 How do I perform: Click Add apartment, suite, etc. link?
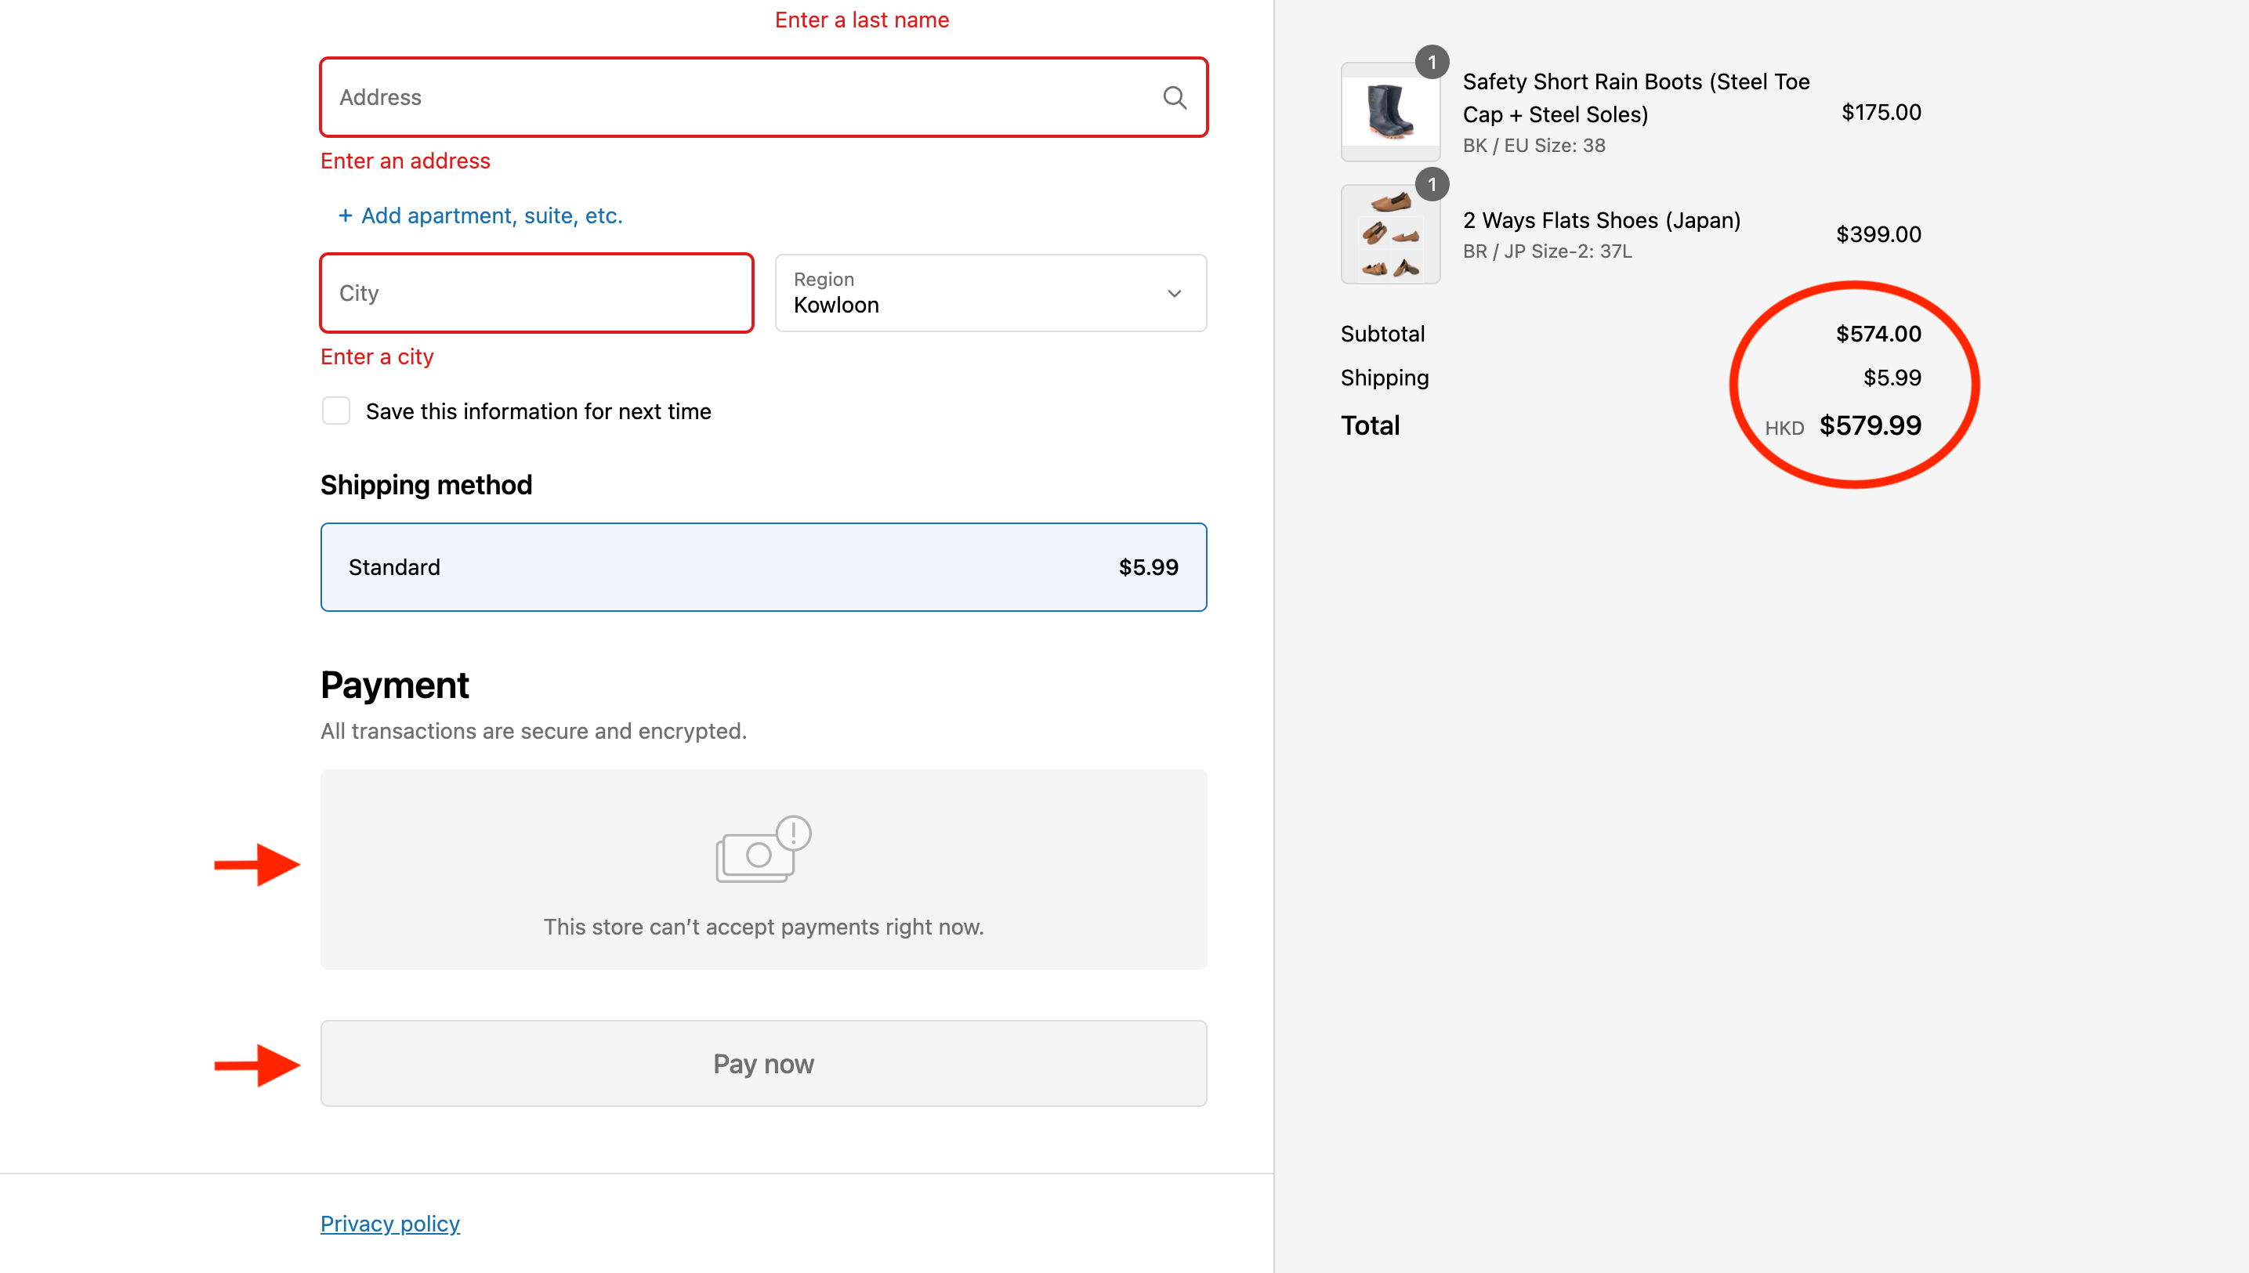(491, 216)
